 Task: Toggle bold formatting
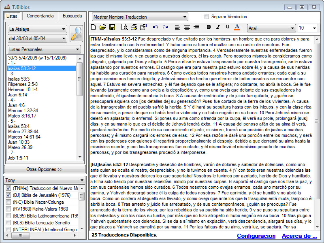(209, 27)
